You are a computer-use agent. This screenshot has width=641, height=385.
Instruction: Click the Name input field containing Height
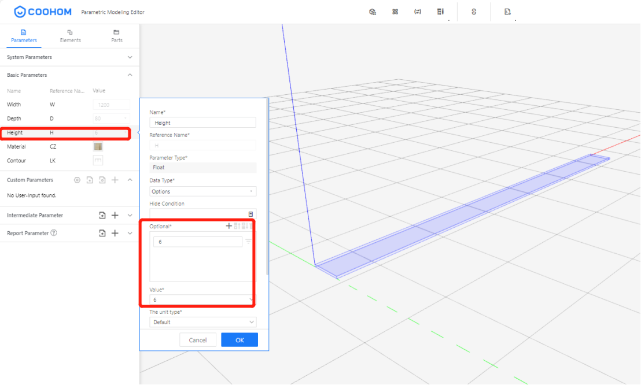coord(202,123)
